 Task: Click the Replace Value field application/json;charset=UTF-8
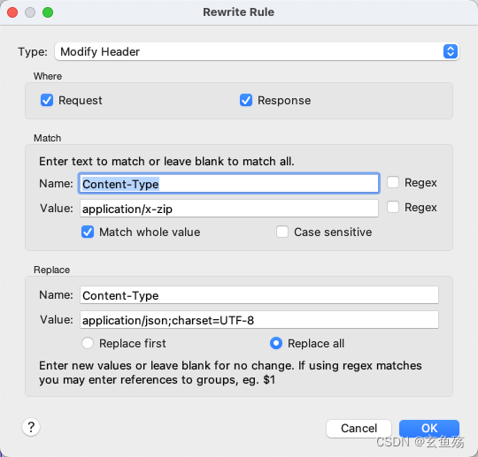pyautogui.click(x=259, y=320)
